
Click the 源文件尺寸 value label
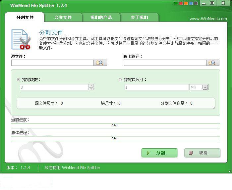click(x=49, y=103)
